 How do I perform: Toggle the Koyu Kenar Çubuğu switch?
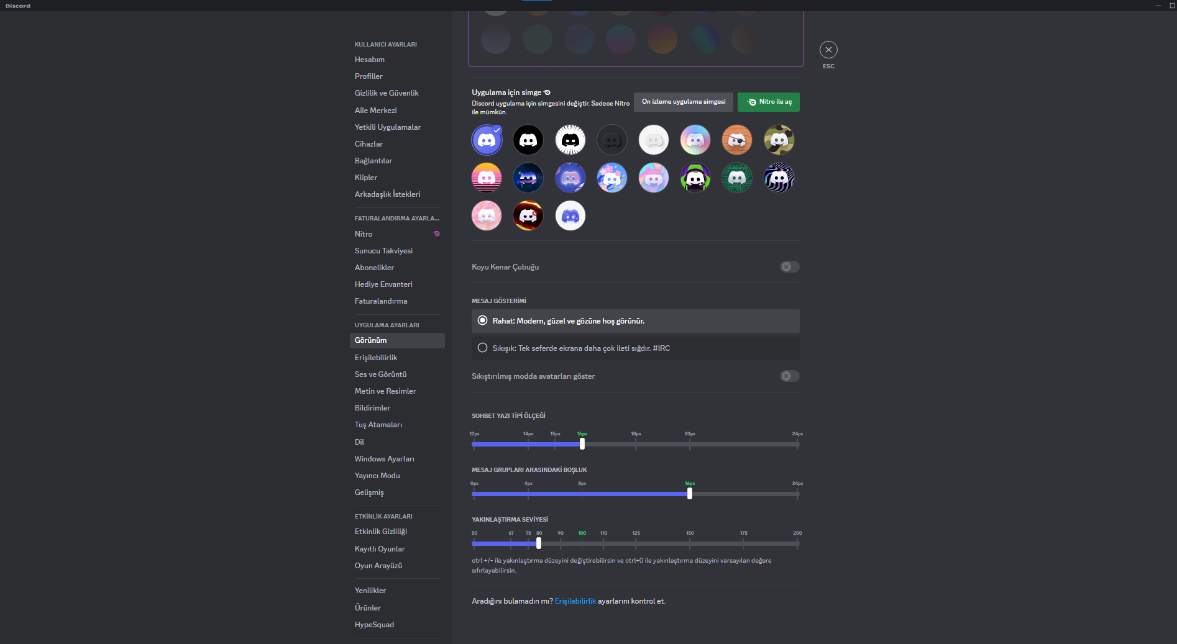coord(790,267)
